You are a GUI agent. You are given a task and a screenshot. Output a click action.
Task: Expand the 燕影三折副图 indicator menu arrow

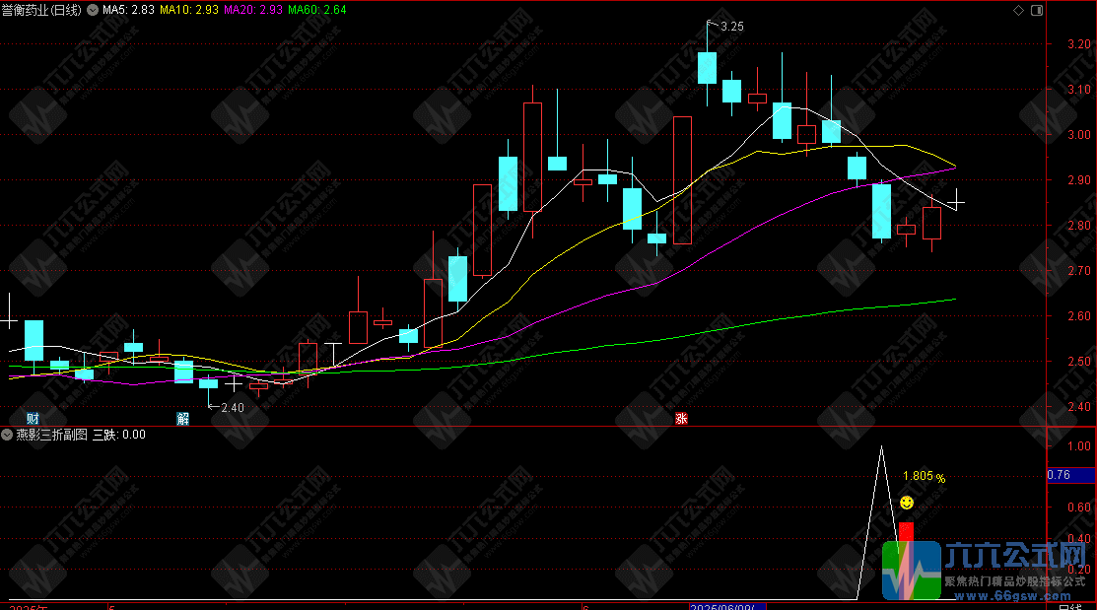click(8, 435)
